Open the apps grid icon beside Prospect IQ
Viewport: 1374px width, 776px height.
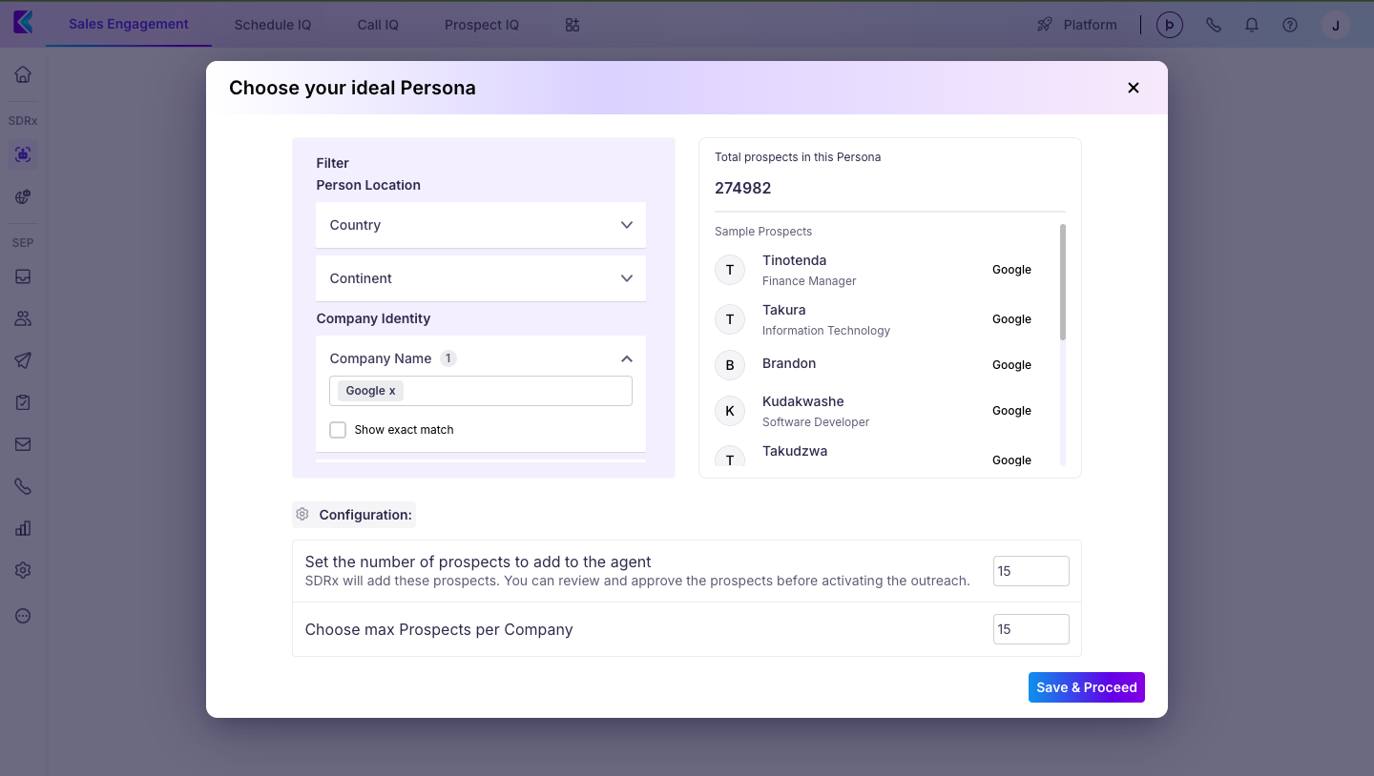point(572,25)
